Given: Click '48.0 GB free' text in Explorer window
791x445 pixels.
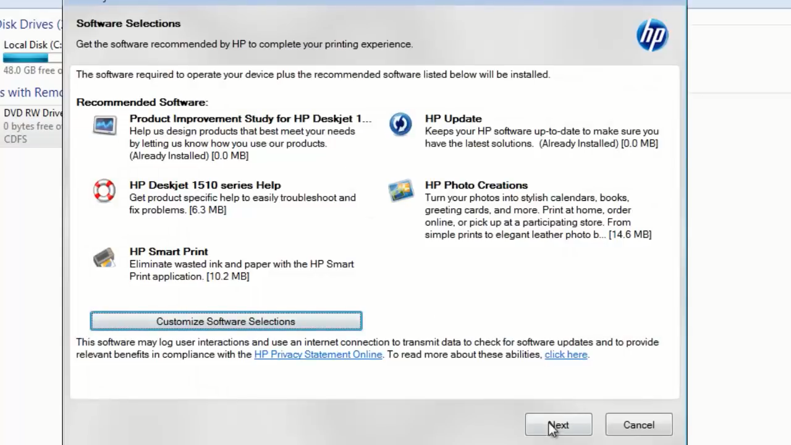Looking at the screenshot, I should point(32,70).
